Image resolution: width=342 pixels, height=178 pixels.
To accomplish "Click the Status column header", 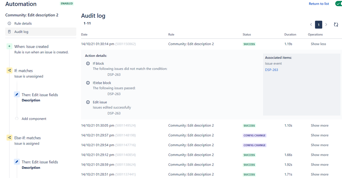I will [x=247, y=35].
